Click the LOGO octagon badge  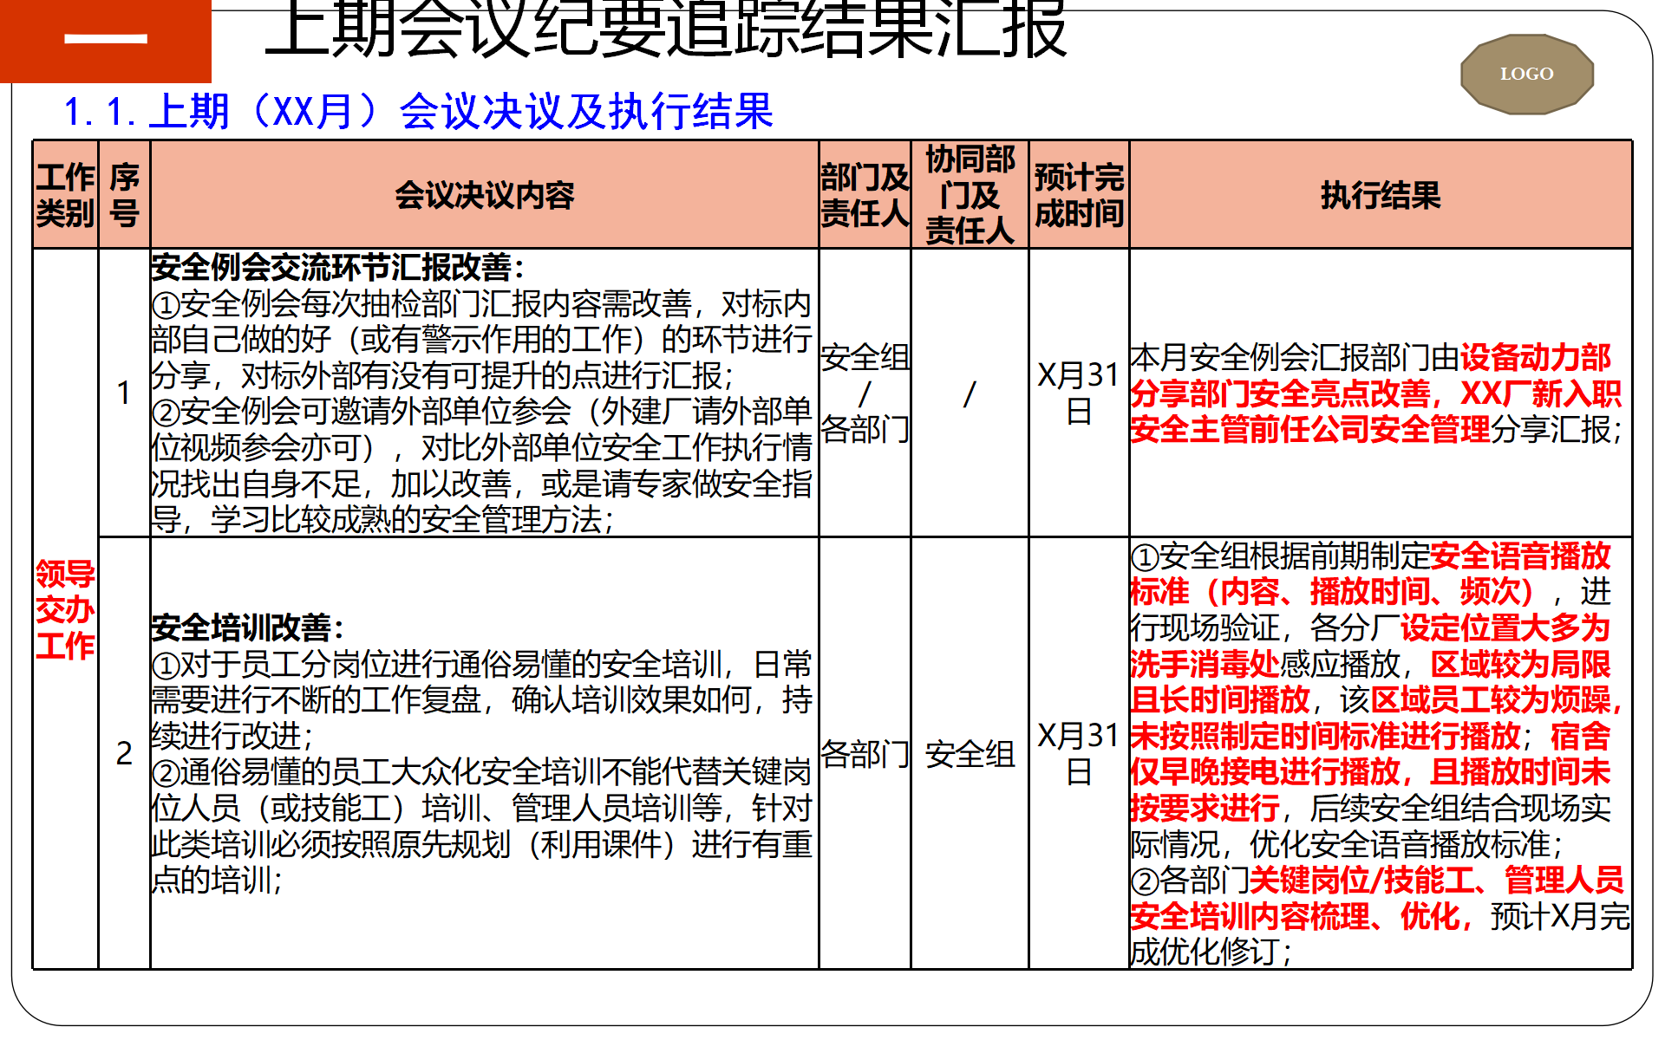1527,74
